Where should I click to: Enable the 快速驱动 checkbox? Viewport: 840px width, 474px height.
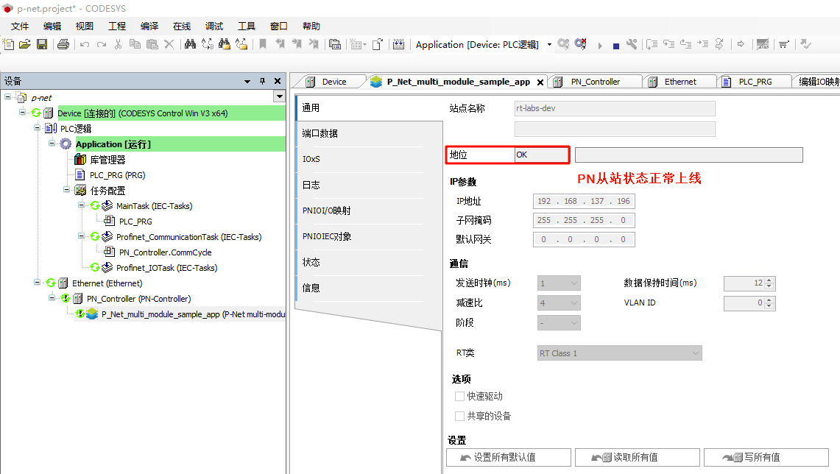[x=460, y=397]
